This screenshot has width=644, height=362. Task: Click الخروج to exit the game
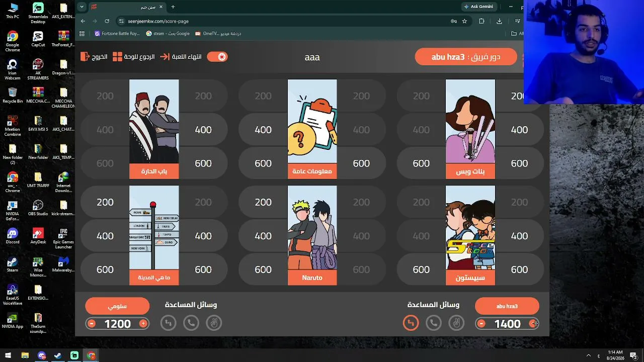[94, 57]
